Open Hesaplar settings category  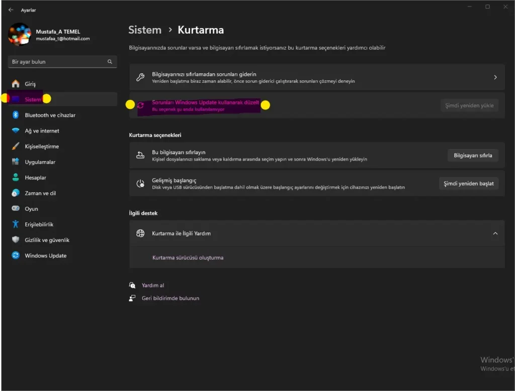coord(62,177)
